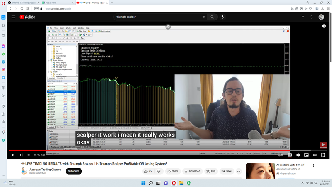Click the Clip button

211,171
